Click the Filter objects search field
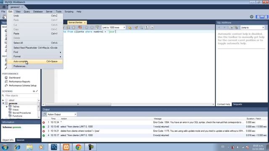This screenshot has width=269, height=151. tap(21, 96)
